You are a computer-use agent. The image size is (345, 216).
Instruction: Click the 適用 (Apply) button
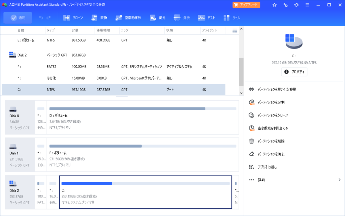click(18, 18)
